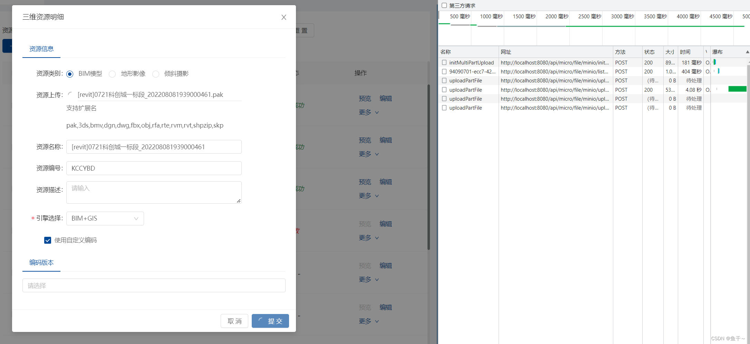The height and width of the screenshot is (344, 750).
Task: Click the 瀑布 column sort arrow
Action: 747,52
